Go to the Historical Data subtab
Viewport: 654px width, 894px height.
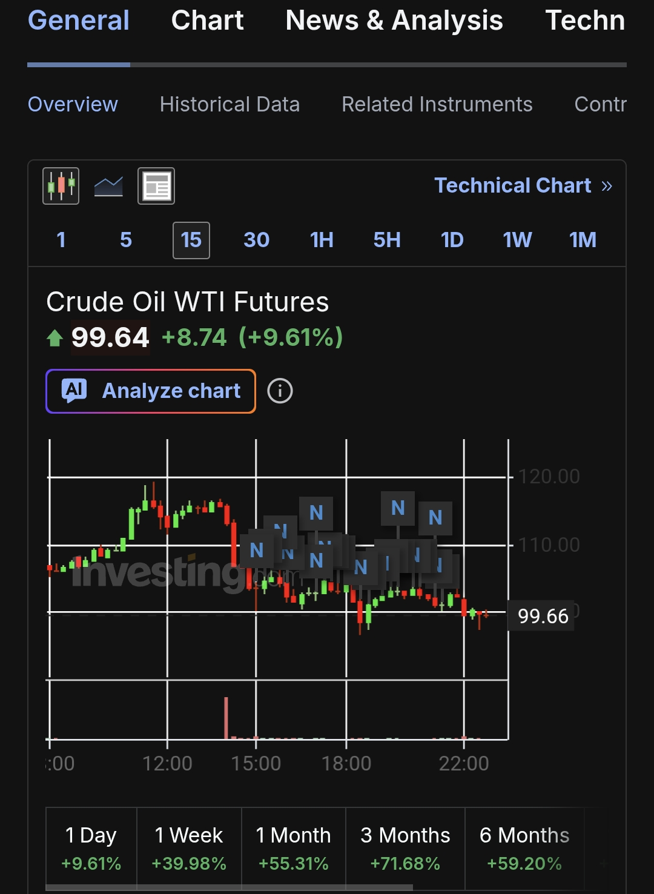pyautogui.click(x=230, y=104)
